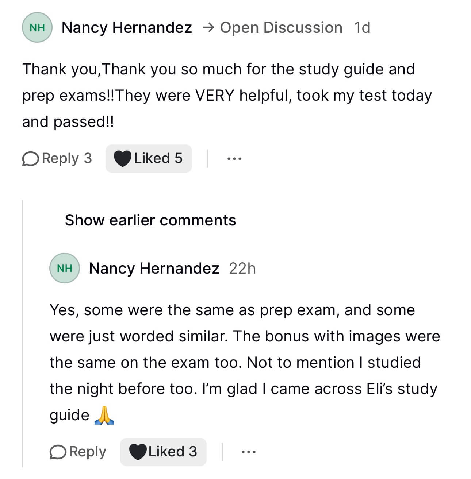Click the 1d timestamp on the post
Viewport: 471px width, 479px height.
click(x=362, y=28)
